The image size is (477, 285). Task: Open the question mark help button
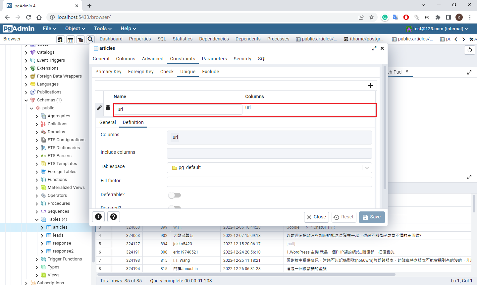pyautogui.click(x=113, y=217)
